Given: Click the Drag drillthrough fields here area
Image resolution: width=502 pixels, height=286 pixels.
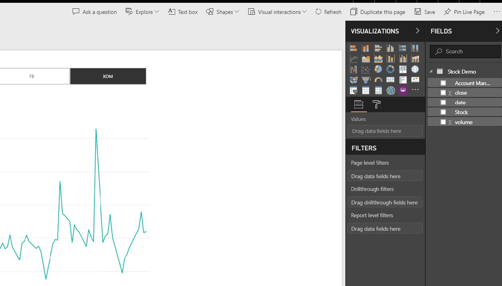Looking at the screenshot, I should (x=385, y=202).
